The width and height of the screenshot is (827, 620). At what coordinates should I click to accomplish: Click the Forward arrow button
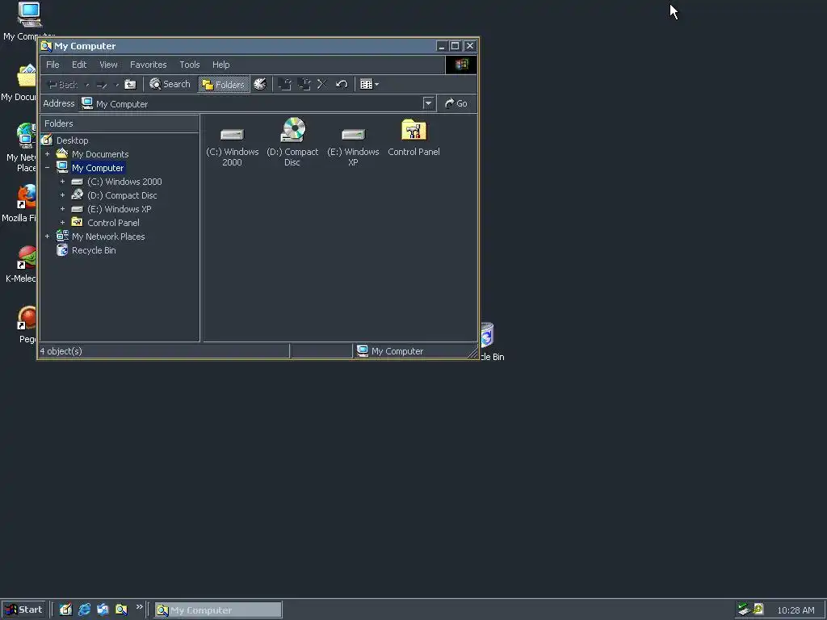(x=102, y=85)
